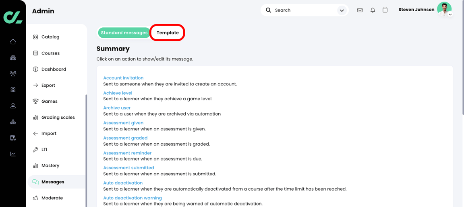464x207 pixels.
Task: Click the Export label in Admin menu
Action: click(48, 85)
